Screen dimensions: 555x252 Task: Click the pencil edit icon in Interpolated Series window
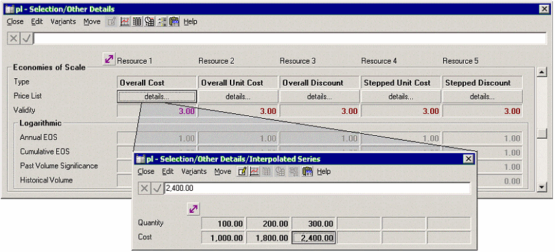pyautogui.click(x=242, y=172)
